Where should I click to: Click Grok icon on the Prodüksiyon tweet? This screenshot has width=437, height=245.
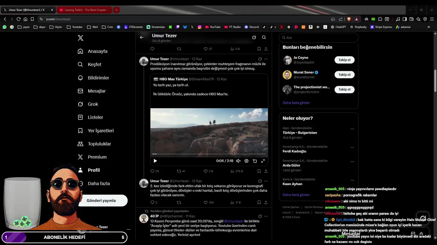pos(260,59)
